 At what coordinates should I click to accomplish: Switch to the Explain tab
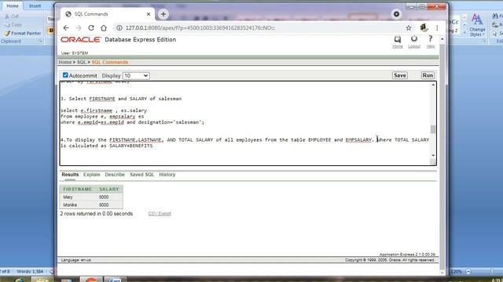tap(92, 175)
